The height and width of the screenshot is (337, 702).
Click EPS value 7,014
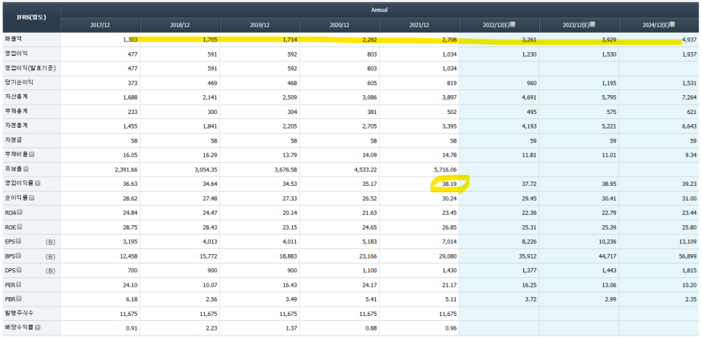(x=448, y=242)
